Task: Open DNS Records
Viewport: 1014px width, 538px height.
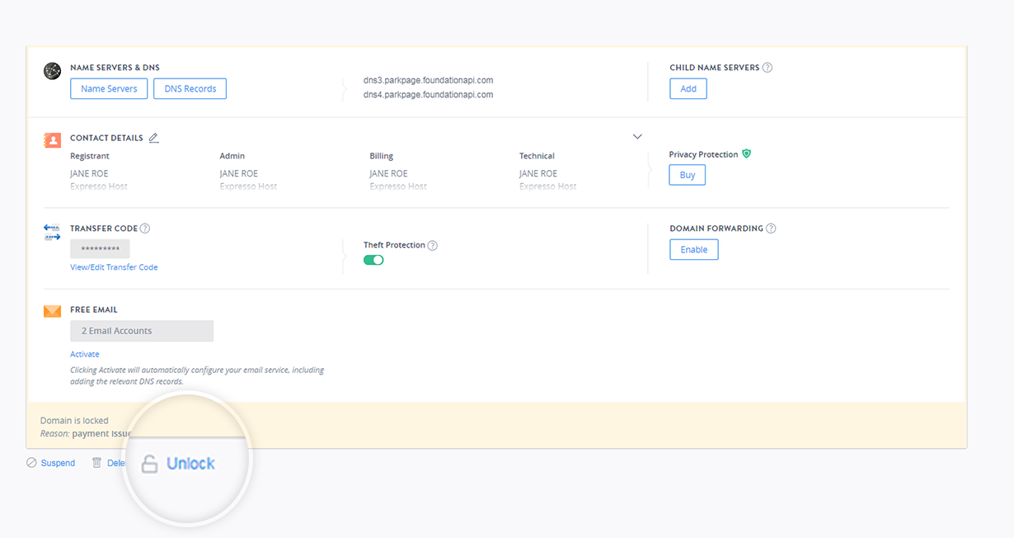Action: [190, 89]
